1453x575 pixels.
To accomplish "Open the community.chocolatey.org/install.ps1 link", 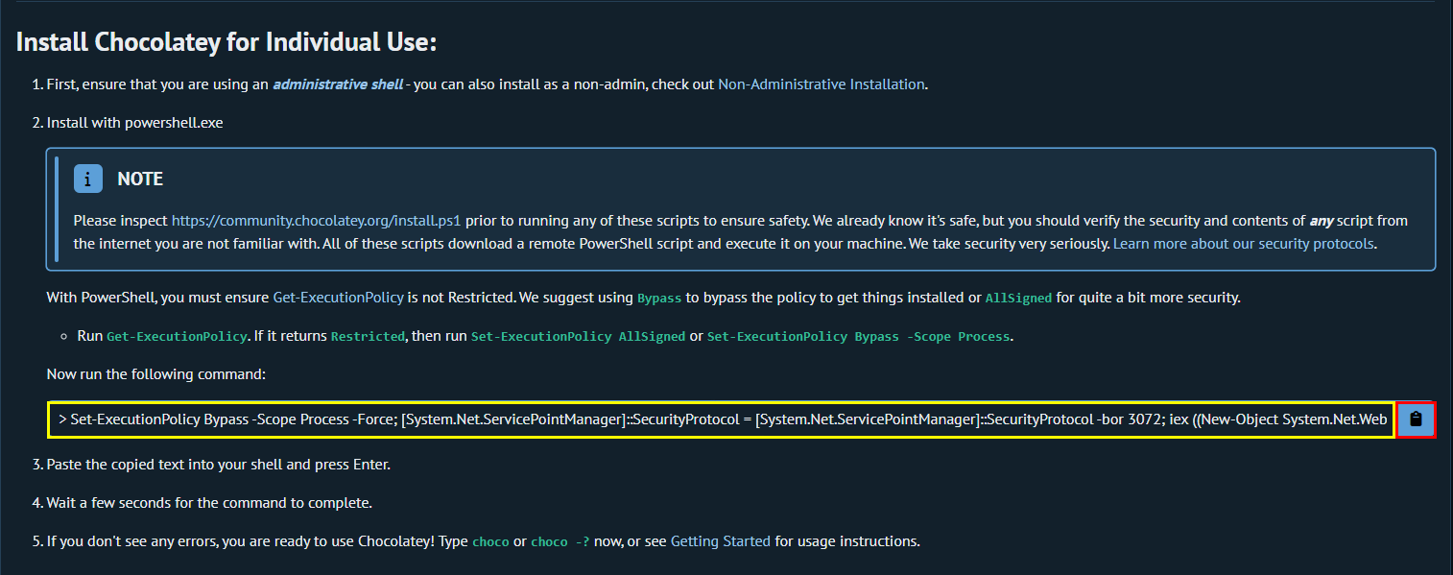I will pyautogui.click(x=317, y=220).
